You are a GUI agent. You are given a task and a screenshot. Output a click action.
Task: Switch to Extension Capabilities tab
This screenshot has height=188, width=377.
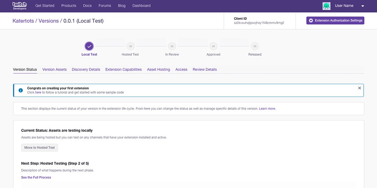(124, 69)
